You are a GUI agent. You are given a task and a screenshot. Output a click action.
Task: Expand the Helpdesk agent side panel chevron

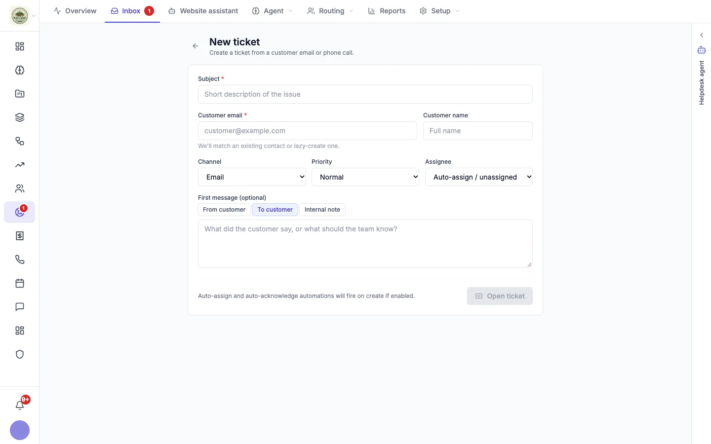click(x=702, y=35)
